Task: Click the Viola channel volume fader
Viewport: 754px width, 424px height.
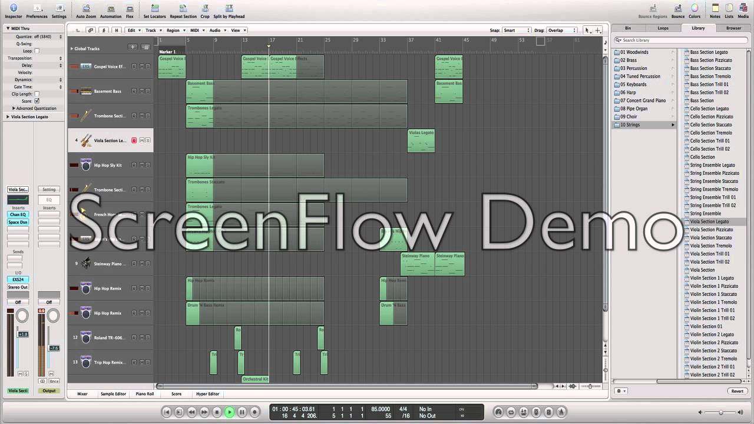Action: click(23, 334)
